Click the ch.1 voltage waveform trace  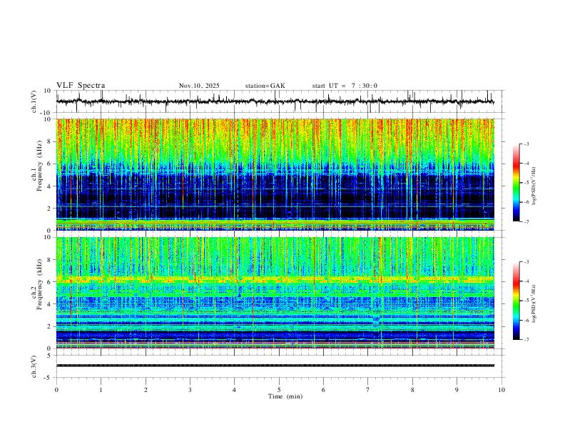[x=275, y=101]
